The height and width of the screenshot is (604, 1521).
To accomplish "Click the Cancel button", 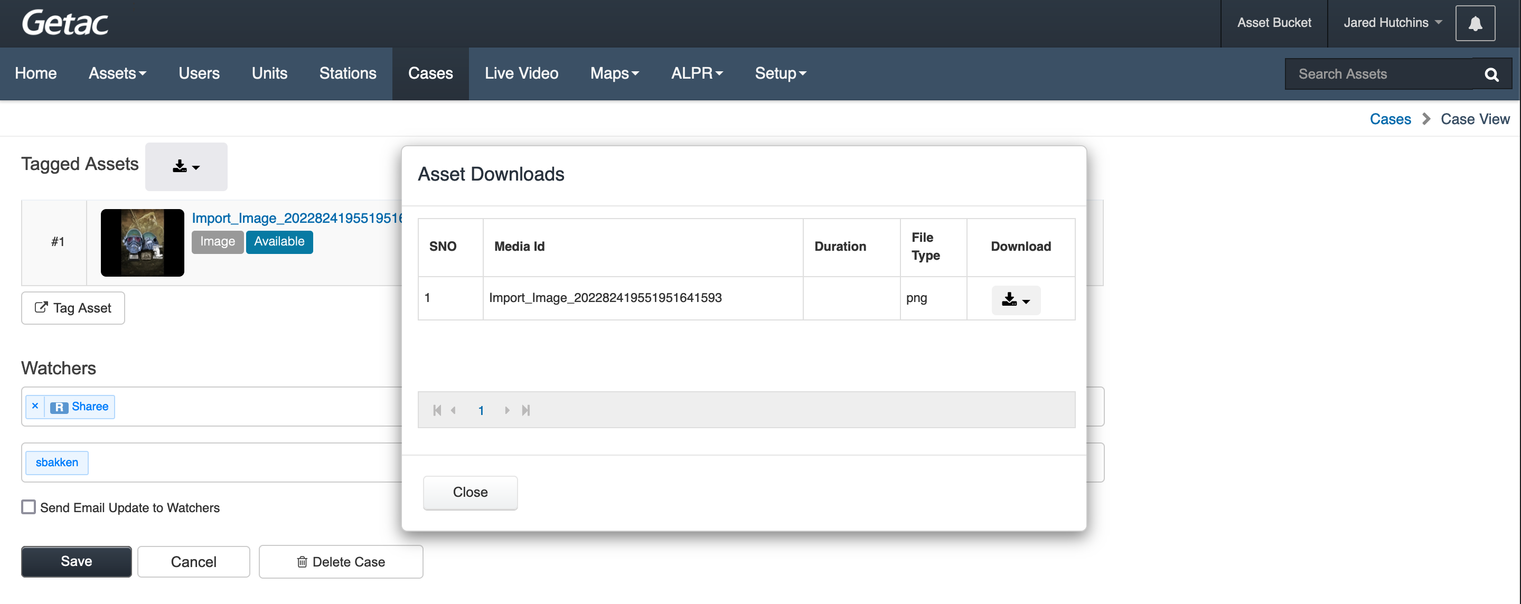I will 193,561.
